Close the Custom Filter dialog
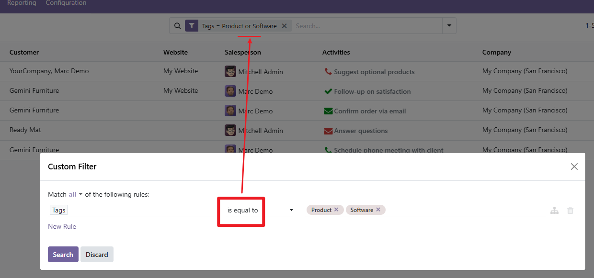The image size is (594, 278). (x=574, y=167)
